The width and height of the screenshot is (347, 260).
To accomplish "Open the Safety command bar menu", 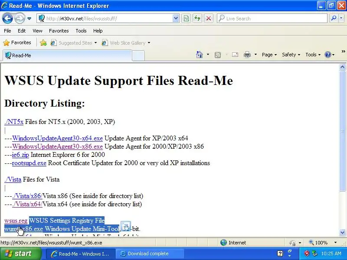I will pyautogui.click(x=291, y=55).
